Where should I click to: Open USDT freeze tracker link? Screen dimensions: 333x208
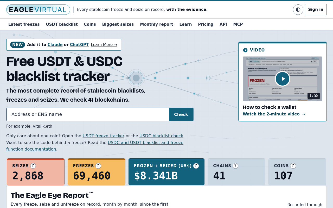pos(104,136)
